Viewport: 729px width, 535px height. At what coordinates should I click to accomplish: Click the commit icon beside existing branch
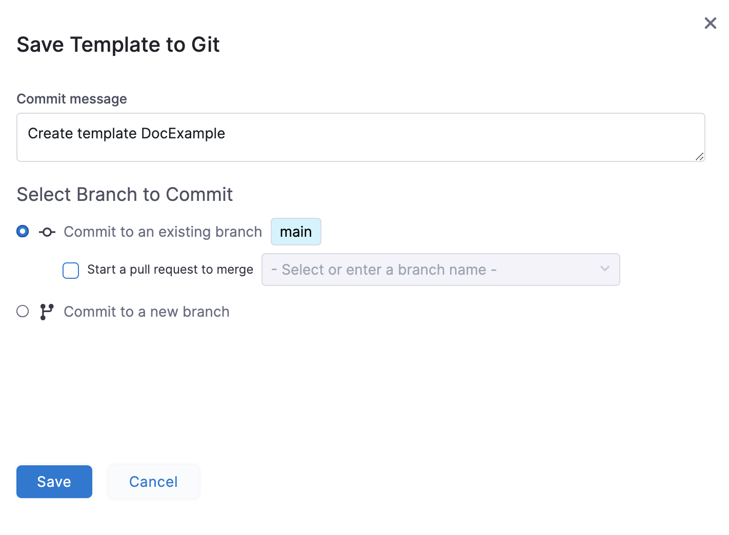pyautogui.click(x=47, y=232)
